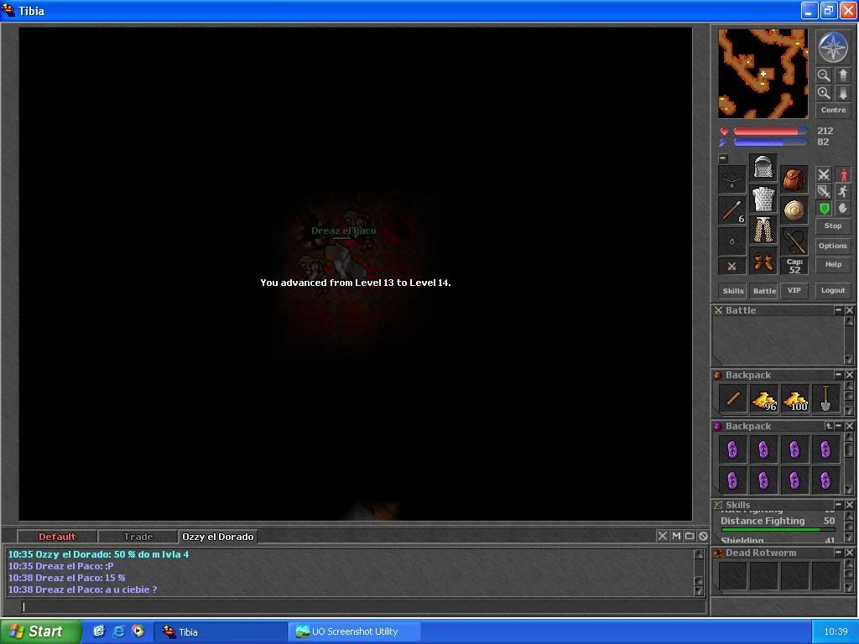This screenshot has width=859, height=644.
Task: Toggle the Battle window button
Action: tap(763, 291)
